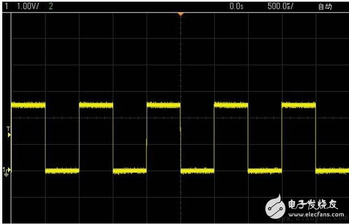Click the falling edge on the center vertical axis
The width and height of the screenshot is (349, 224).
[x=181, y=138]
